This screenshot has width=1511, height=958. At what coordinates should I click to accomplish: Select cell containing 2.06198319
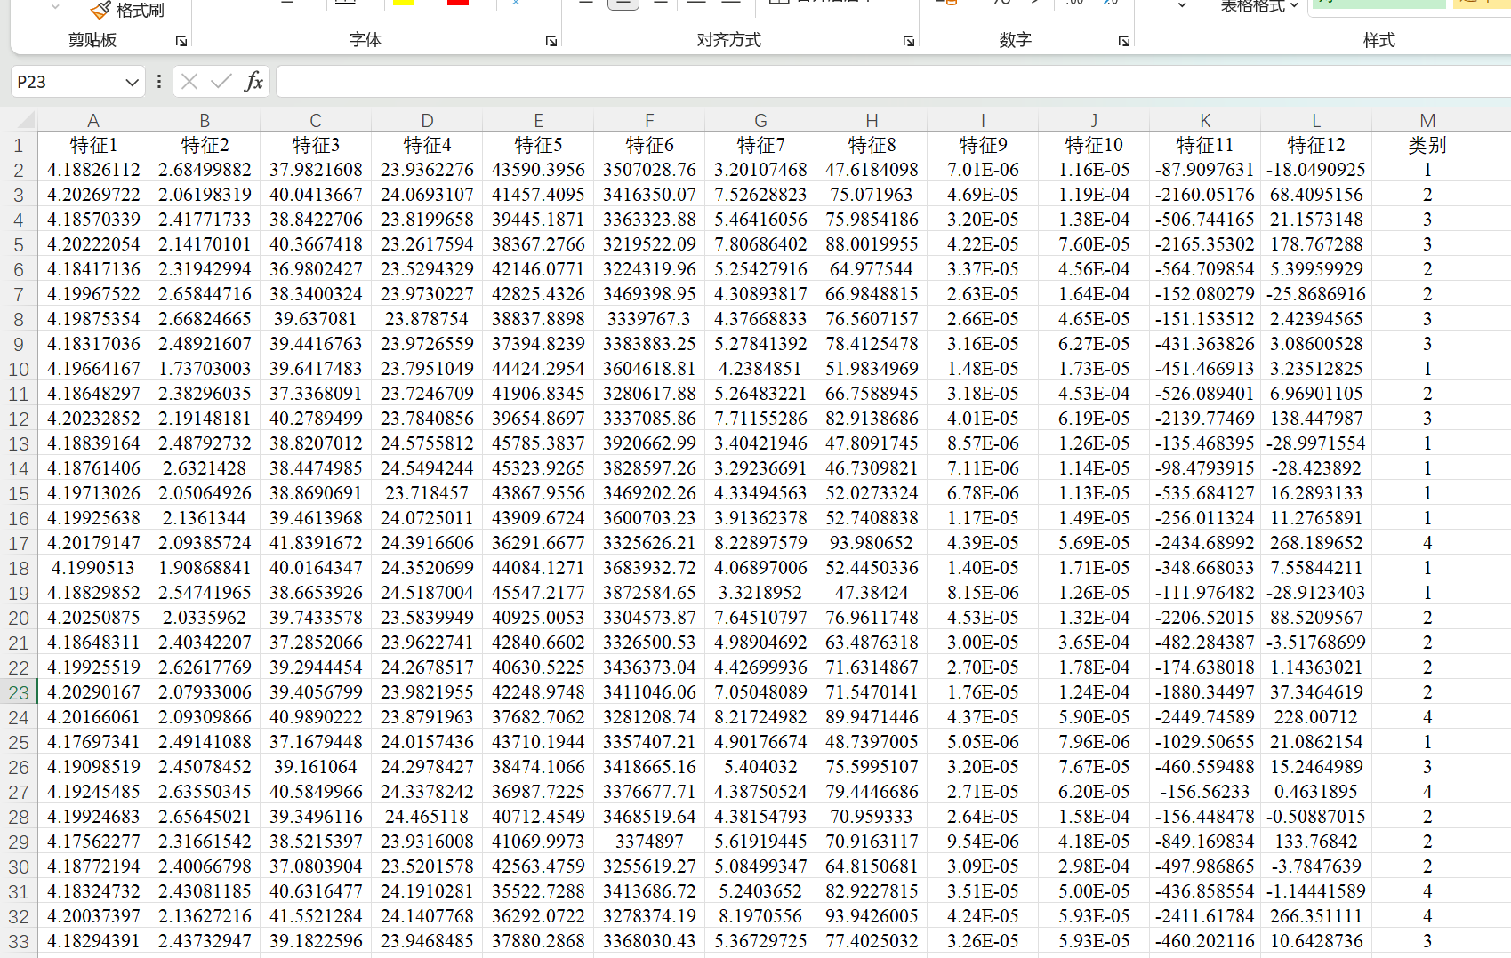(205, 195)
